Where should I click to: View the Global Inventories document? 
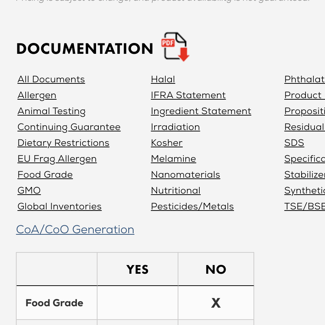(60, 207)
